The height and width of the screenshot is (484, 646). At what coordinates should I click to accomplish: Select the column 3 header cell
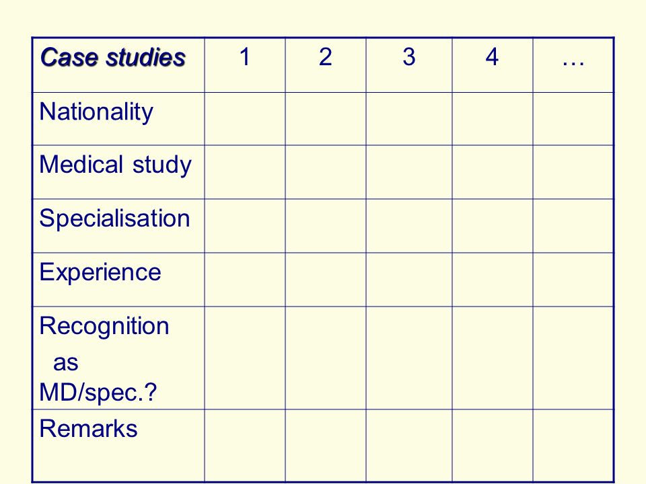[408, 65]
